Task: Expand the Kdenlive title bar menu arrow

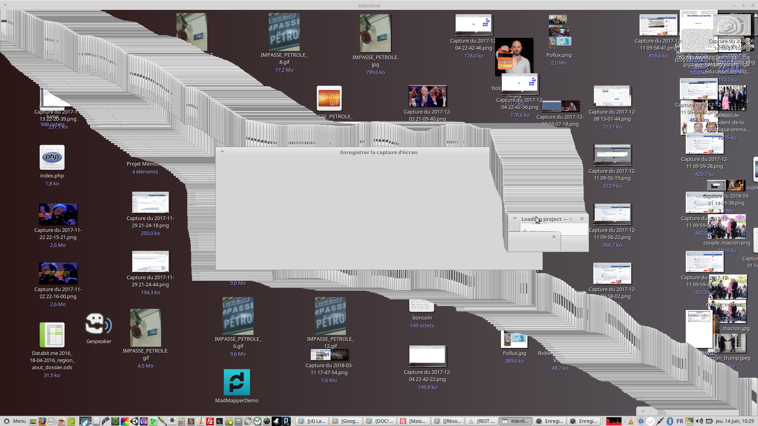Action: tap(5, 5)
